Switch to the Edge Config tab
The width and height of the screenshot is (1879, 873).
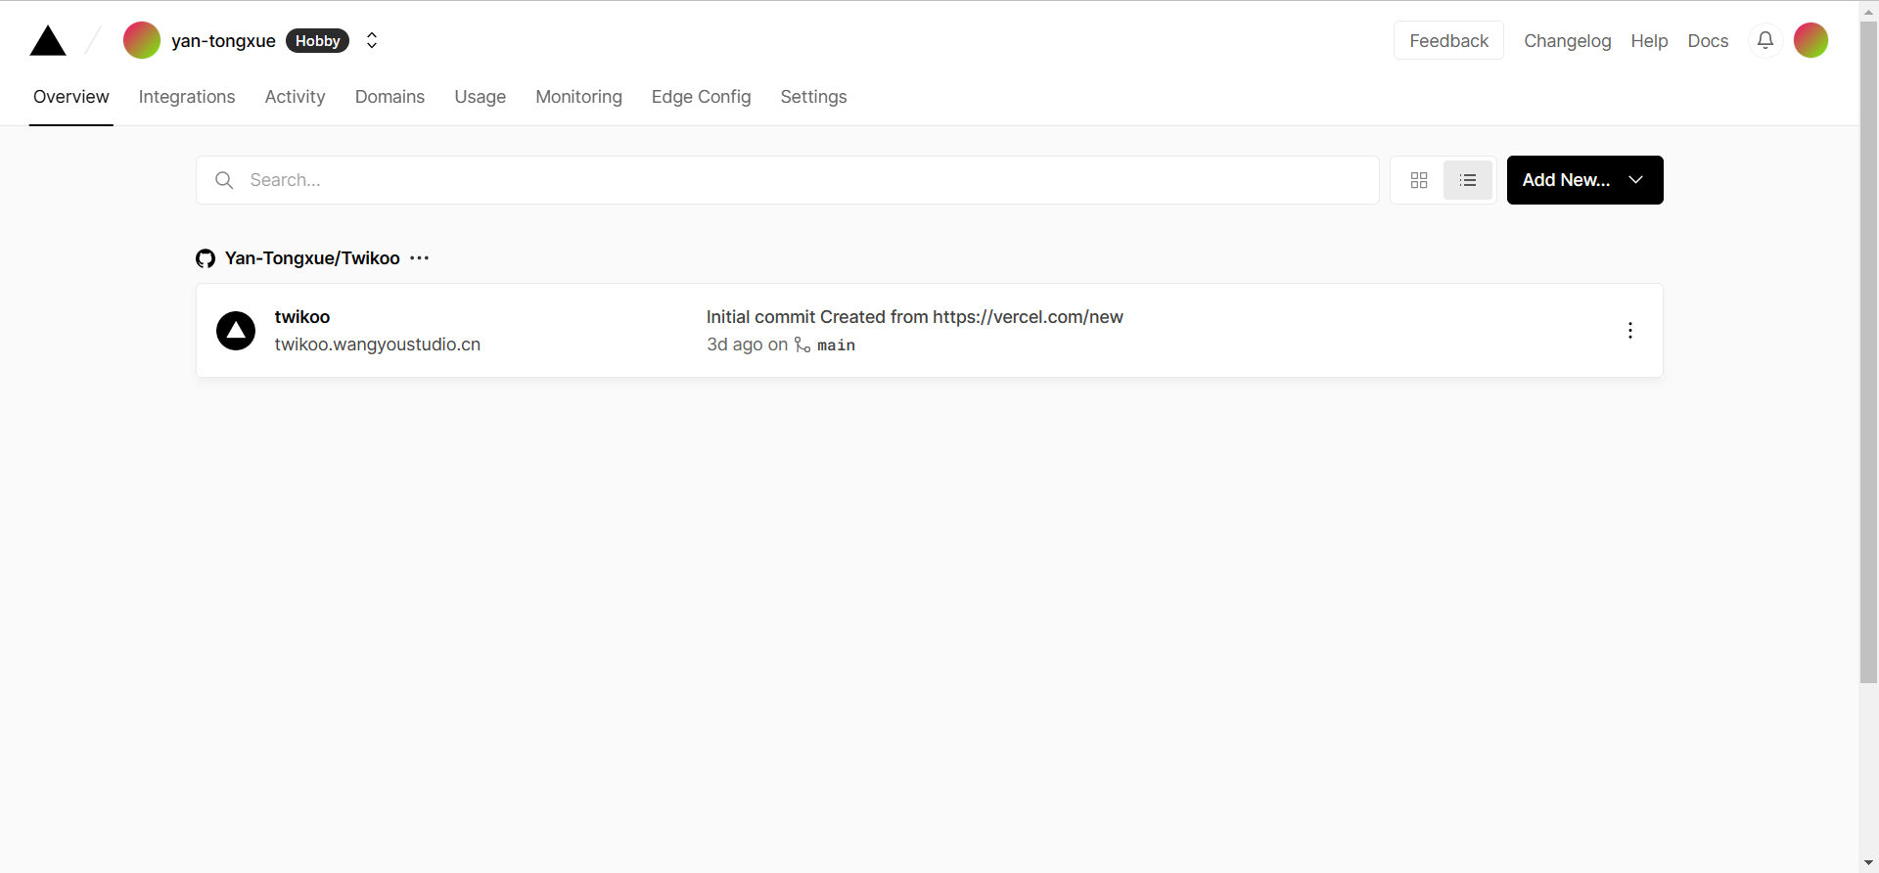(x=701, y=97)
